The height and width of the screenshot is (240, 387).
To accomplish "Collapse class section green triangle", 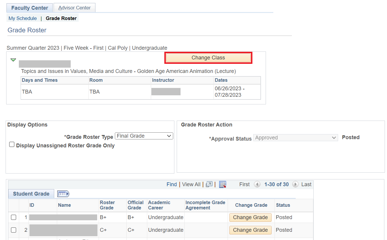I will (13, 60).
